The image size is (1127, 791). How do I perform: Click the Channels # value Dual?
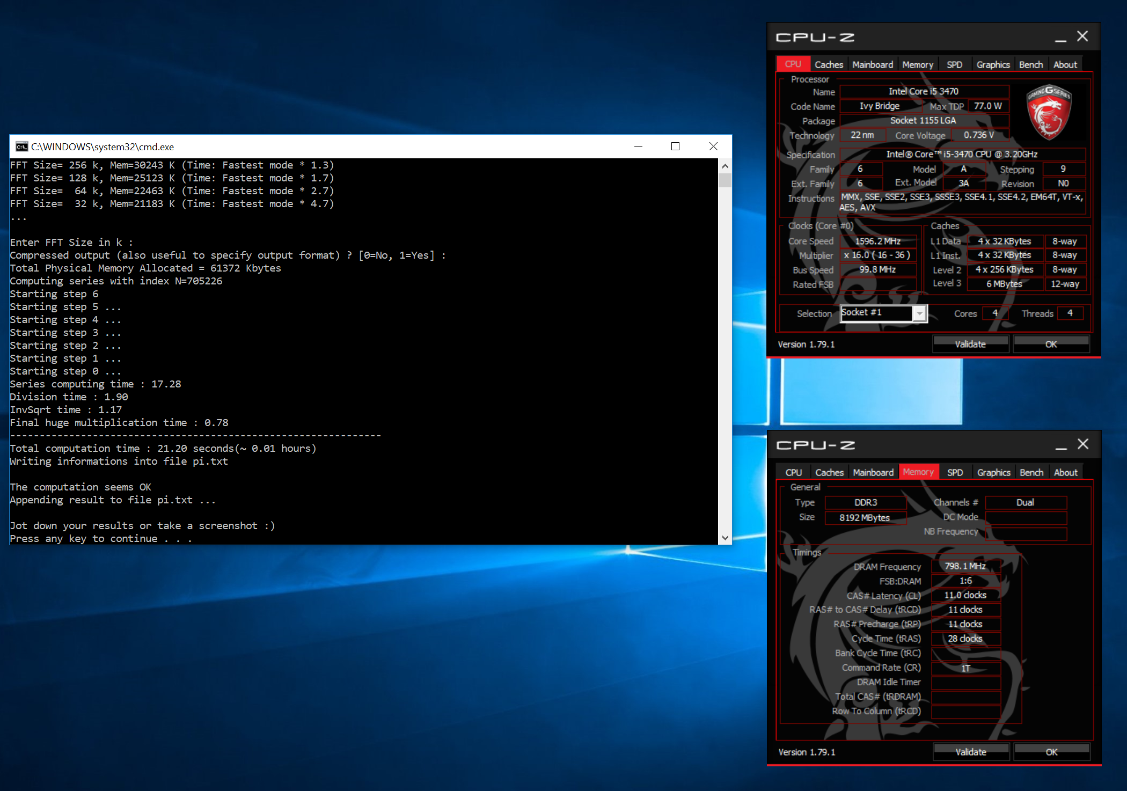1026,502
